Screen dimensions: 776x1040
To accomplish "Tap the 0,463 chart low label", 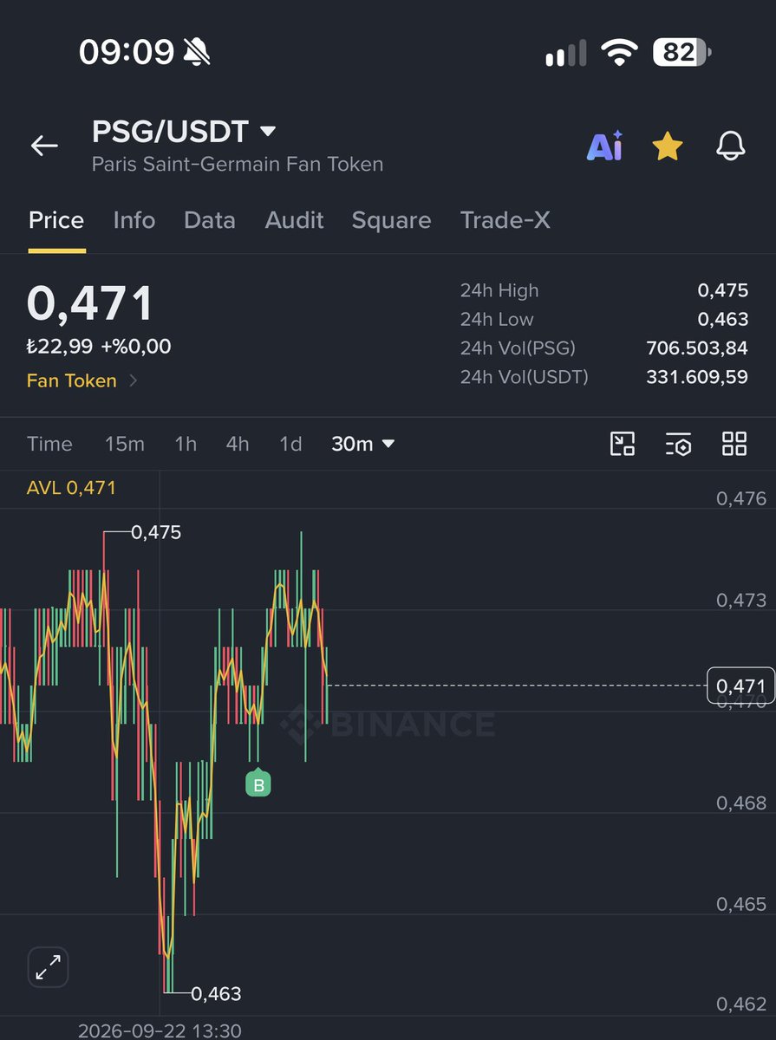I will [x=216, y=993].
